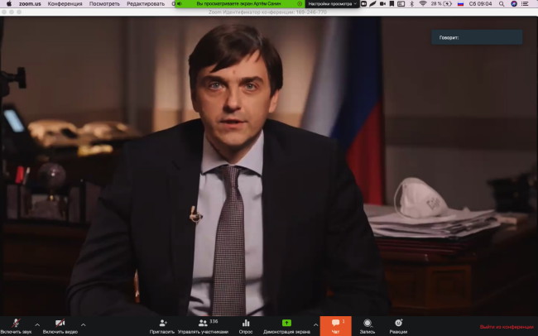Click the Wi-Fi icon in the menu bar

click(423, 4)
